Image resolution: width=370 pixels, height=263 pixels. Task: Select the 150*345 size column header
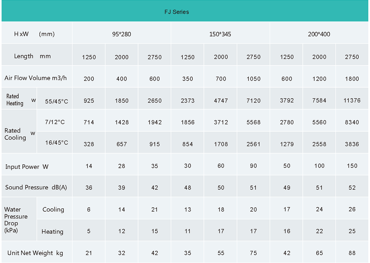tap(220, 34)
